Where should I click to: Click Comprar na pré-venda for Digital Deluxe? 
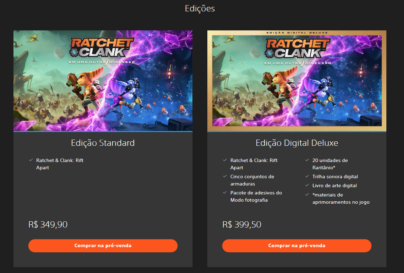[297, 245]
